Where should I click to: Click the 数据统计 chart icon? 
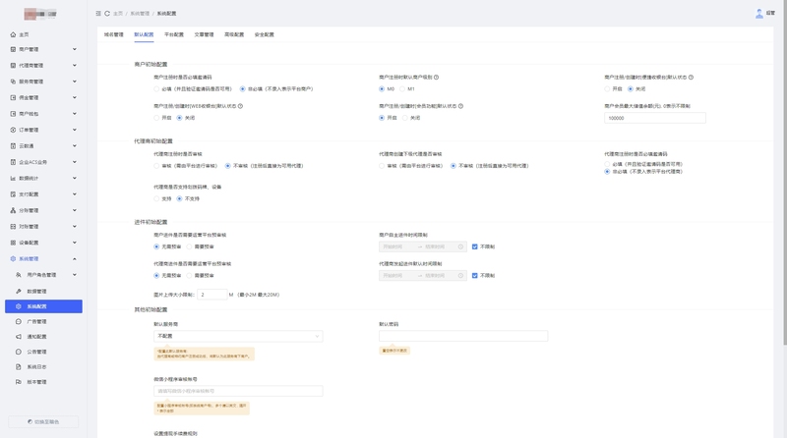pos(13,178)
